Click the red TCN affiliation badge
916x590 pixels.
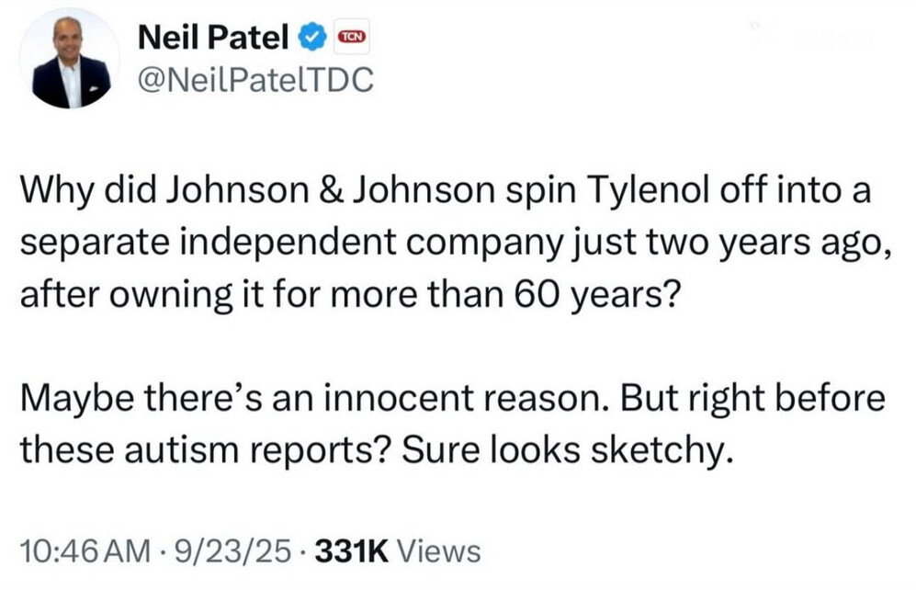(351, 38)
